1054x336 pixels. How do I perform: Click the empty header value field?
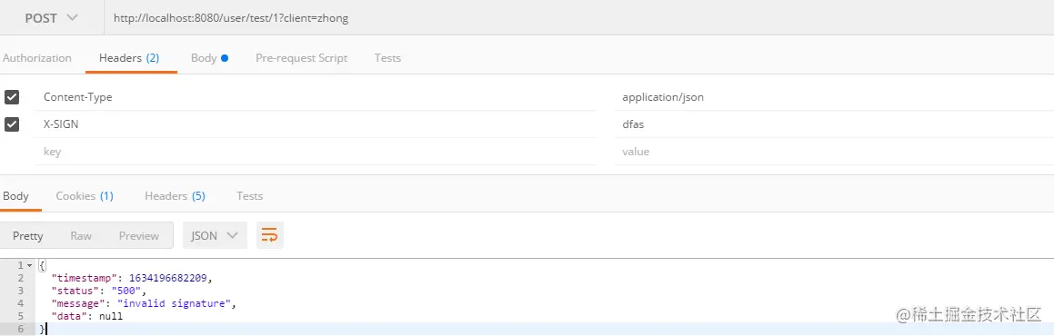[834, 152]
